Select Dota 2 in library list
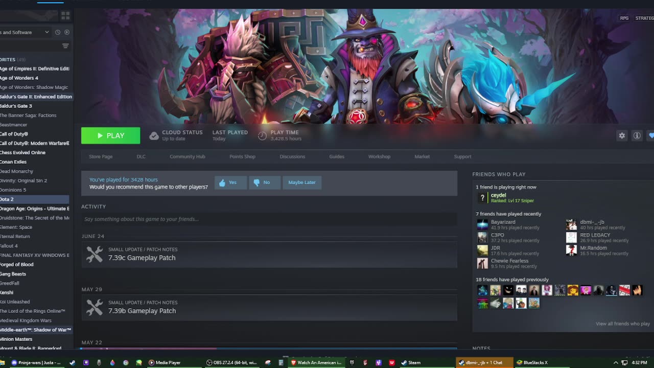Image resolution: width=654 pixels, height=368 pixels. 34,199
